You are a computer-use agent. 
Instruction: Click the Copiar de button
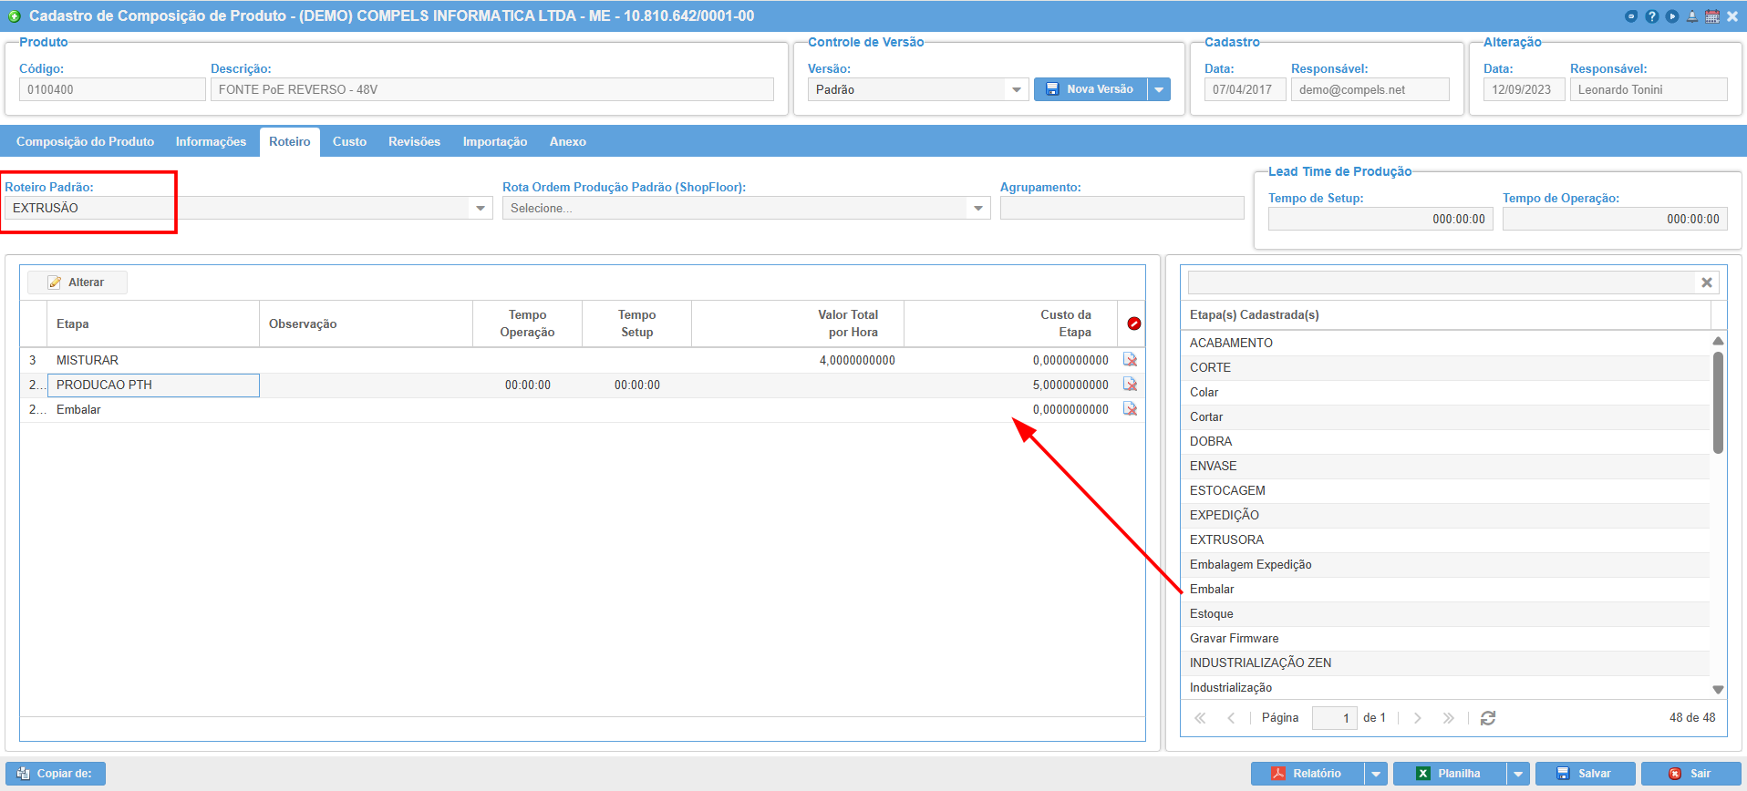[x=56, y=774]
